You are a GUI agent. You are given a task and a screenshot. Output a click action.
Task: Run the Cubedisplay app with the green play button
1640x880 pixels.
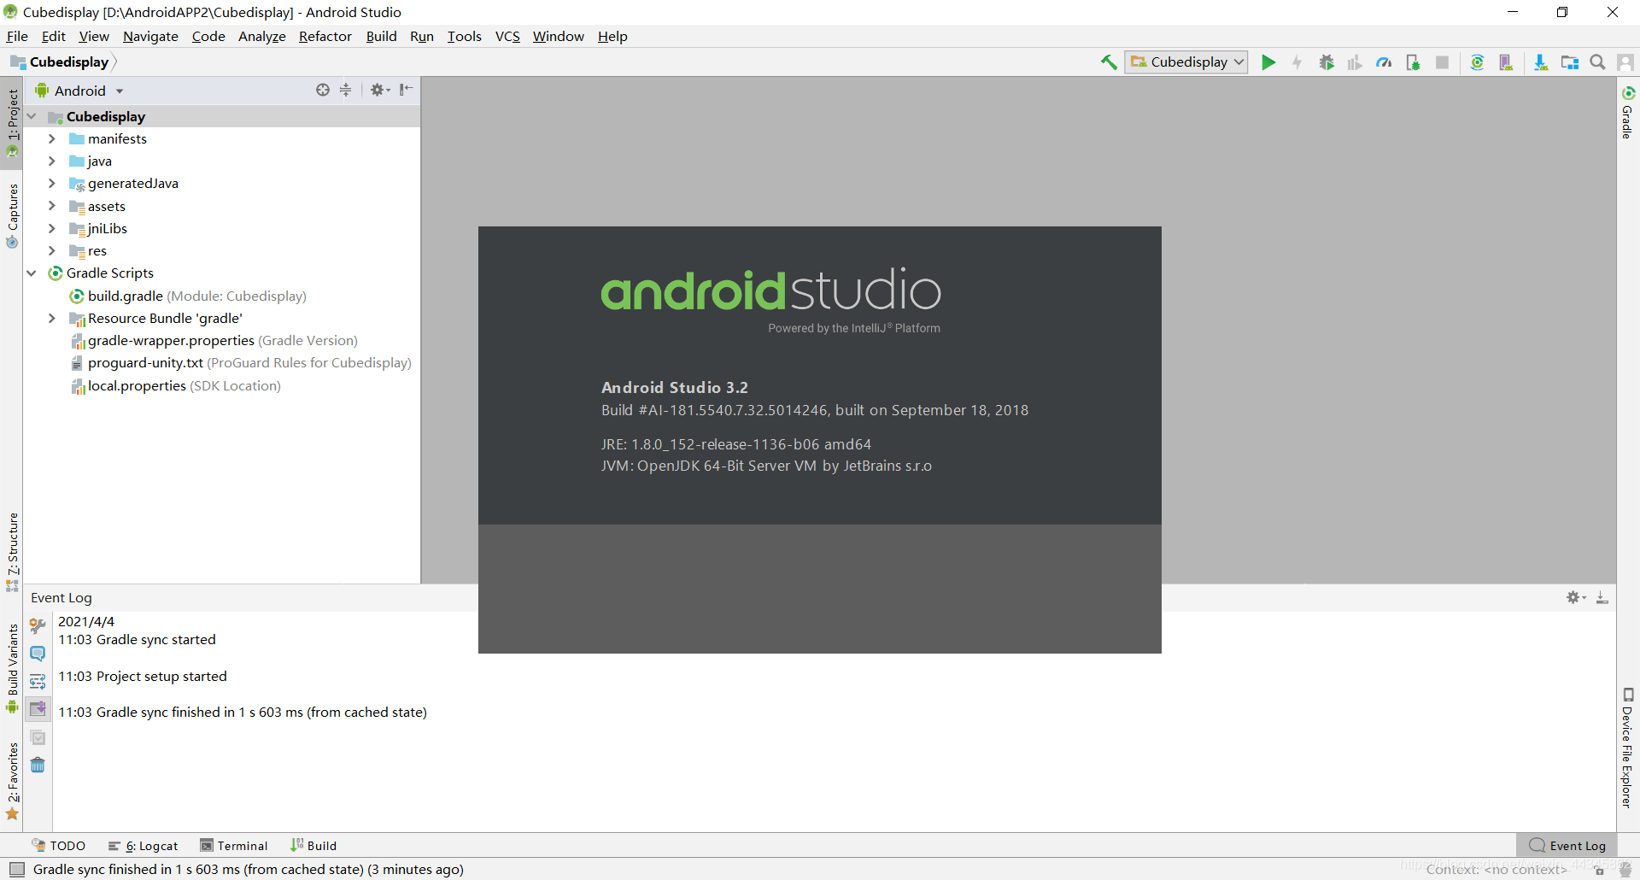[1268, 62]
